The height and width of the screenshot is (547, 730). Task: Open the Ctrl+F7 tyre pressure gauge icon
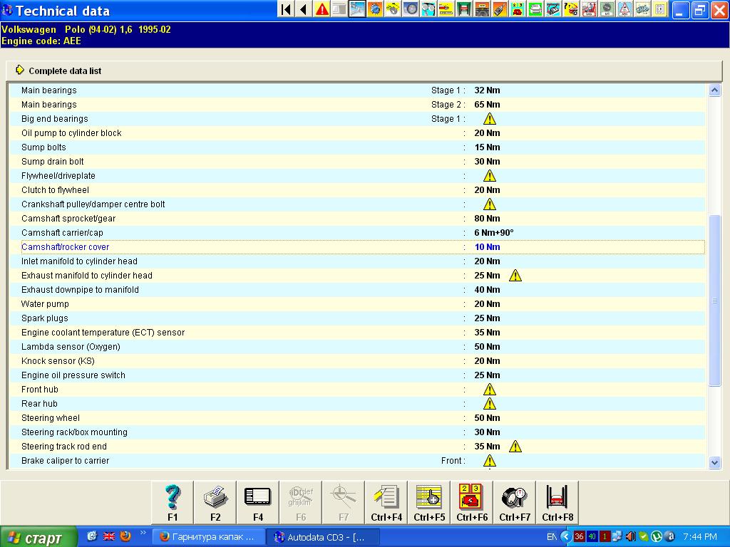coord(515,502)
